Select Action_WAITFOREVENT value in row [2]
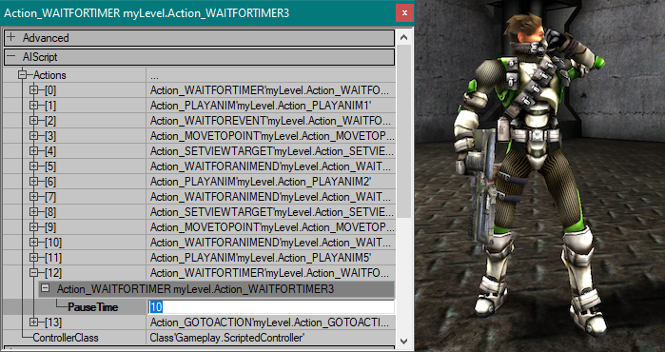This screenshot has width=665, height=352. pyautogui.click(x=270, y=121)
